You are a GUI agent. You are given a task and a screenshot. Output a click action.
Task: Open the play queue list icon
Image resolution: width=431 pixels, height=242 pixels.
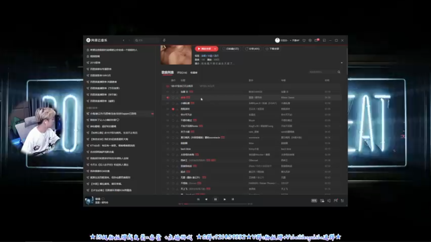click(x=343, y=201)
